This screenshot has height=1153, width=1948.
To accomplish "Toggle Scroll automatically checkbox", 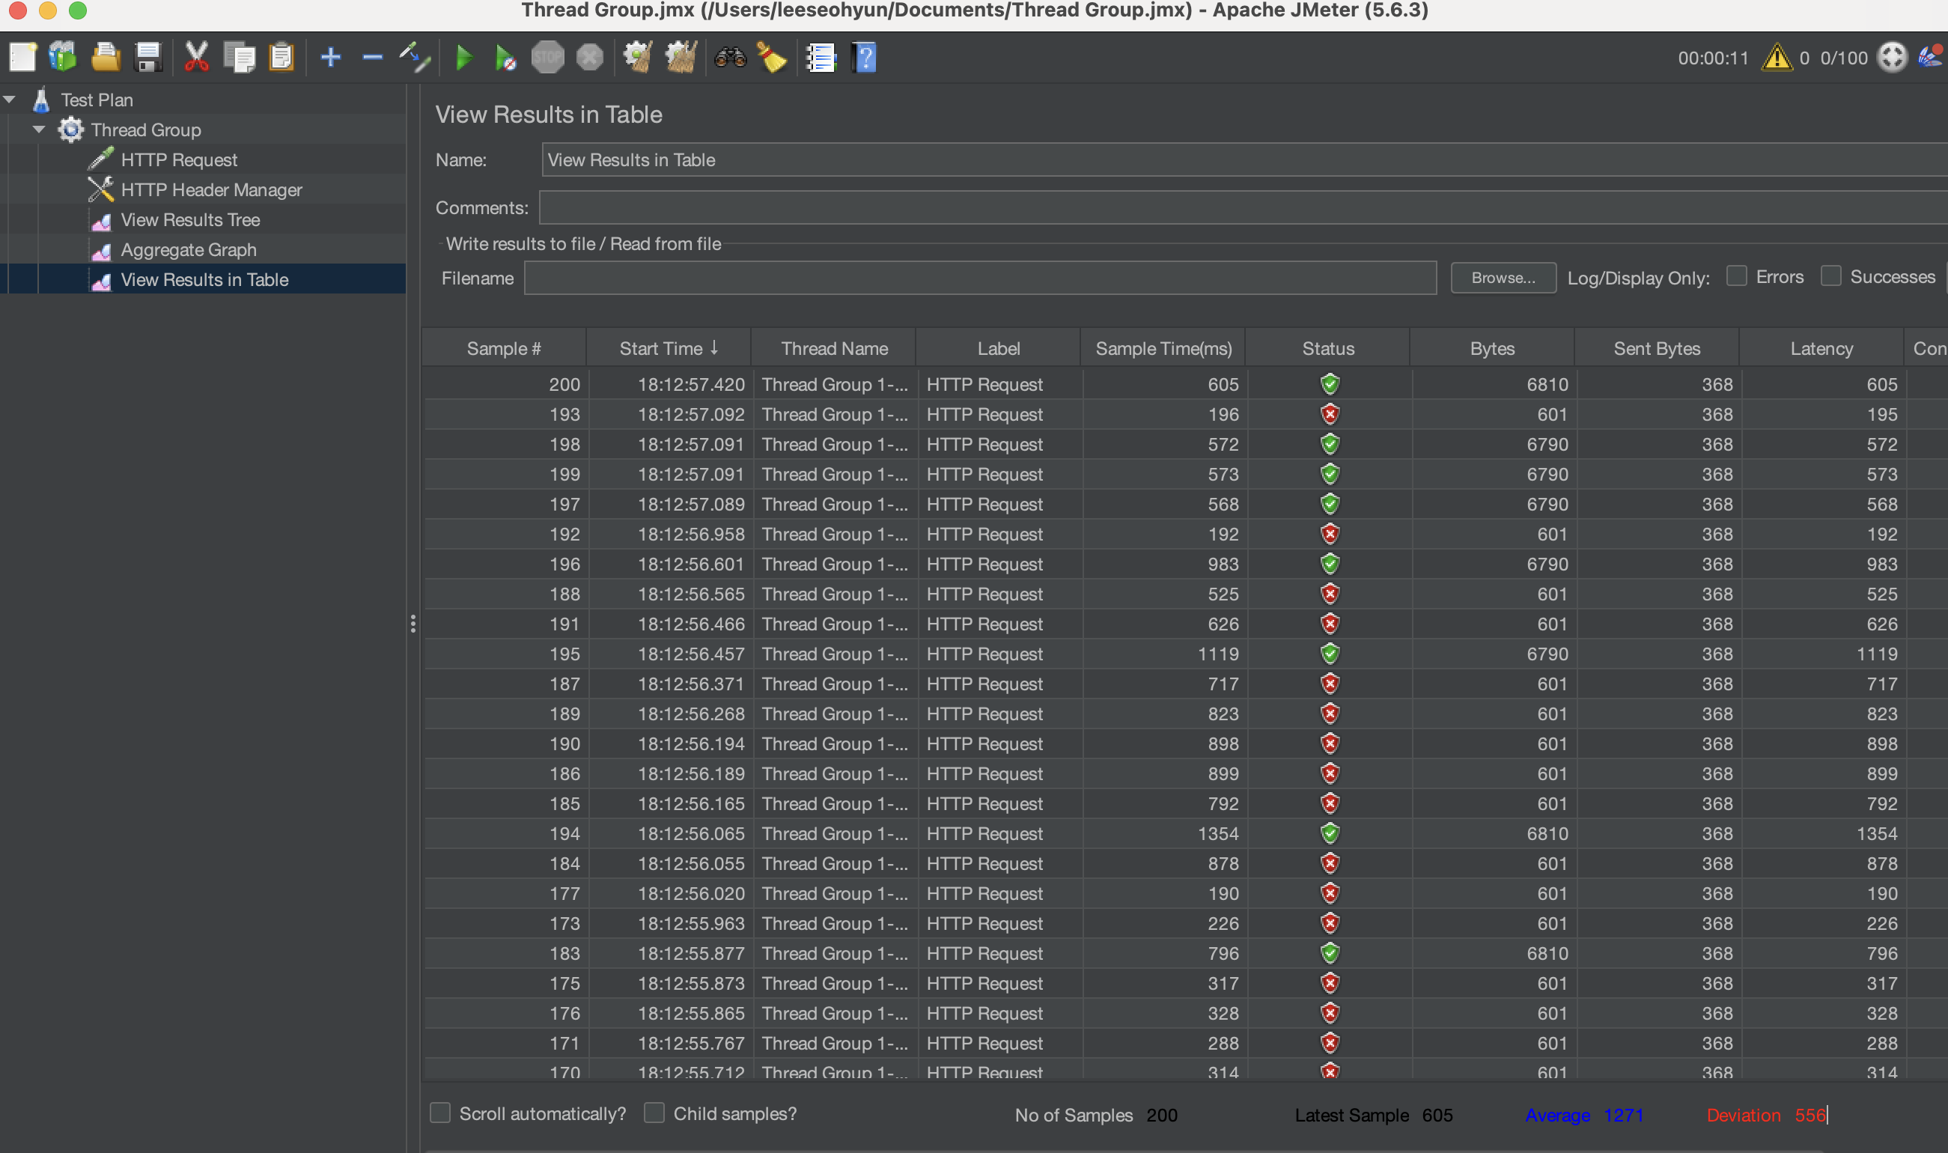I will (x=440, y=1113).
